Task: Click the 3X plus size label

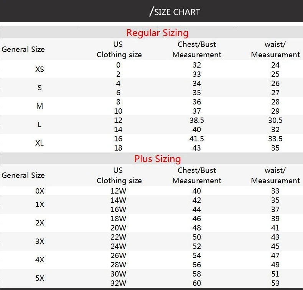Action: tap(40, 242)
